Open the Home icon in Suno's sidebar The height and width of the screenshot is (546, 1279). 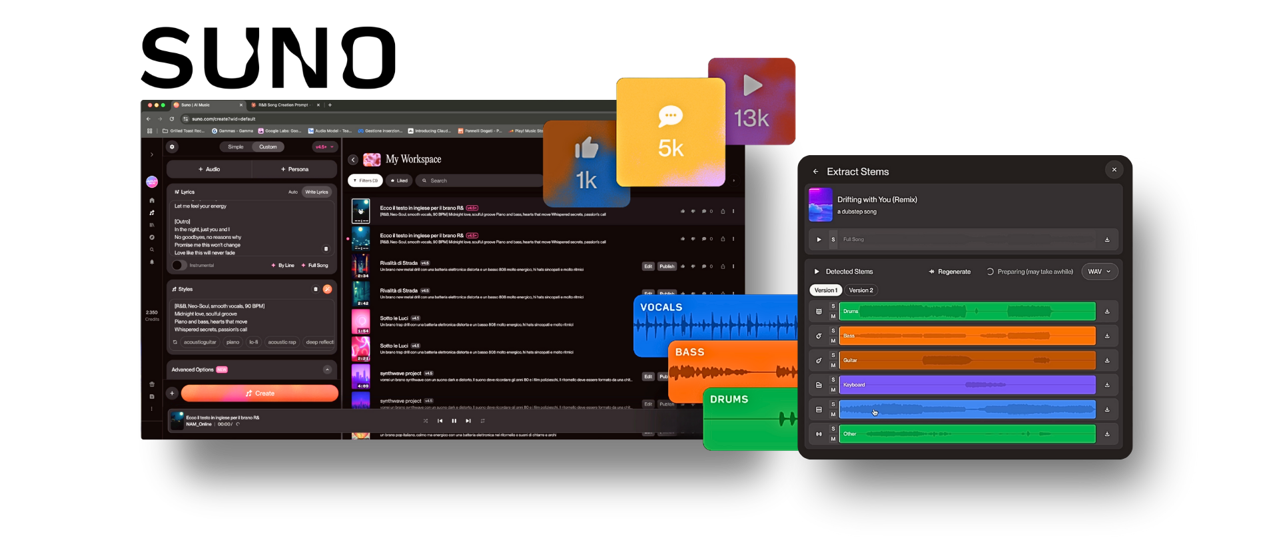[152, 200]
